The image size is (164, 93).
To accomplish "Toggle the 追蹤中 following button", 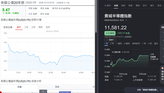I will [x=110, y=40].
